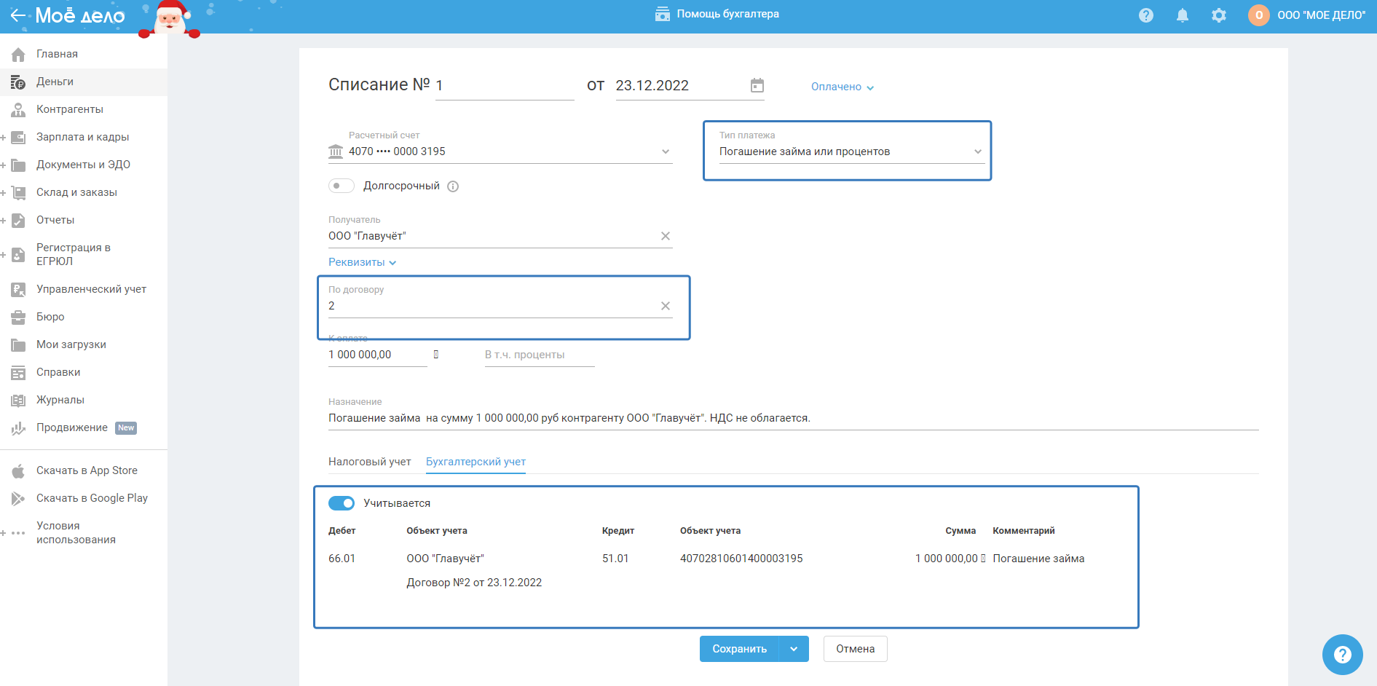The width and height of the screenshot is (1377, 686).
Task: Switch to the Налоговый учет tab
Action: point(369,462)
